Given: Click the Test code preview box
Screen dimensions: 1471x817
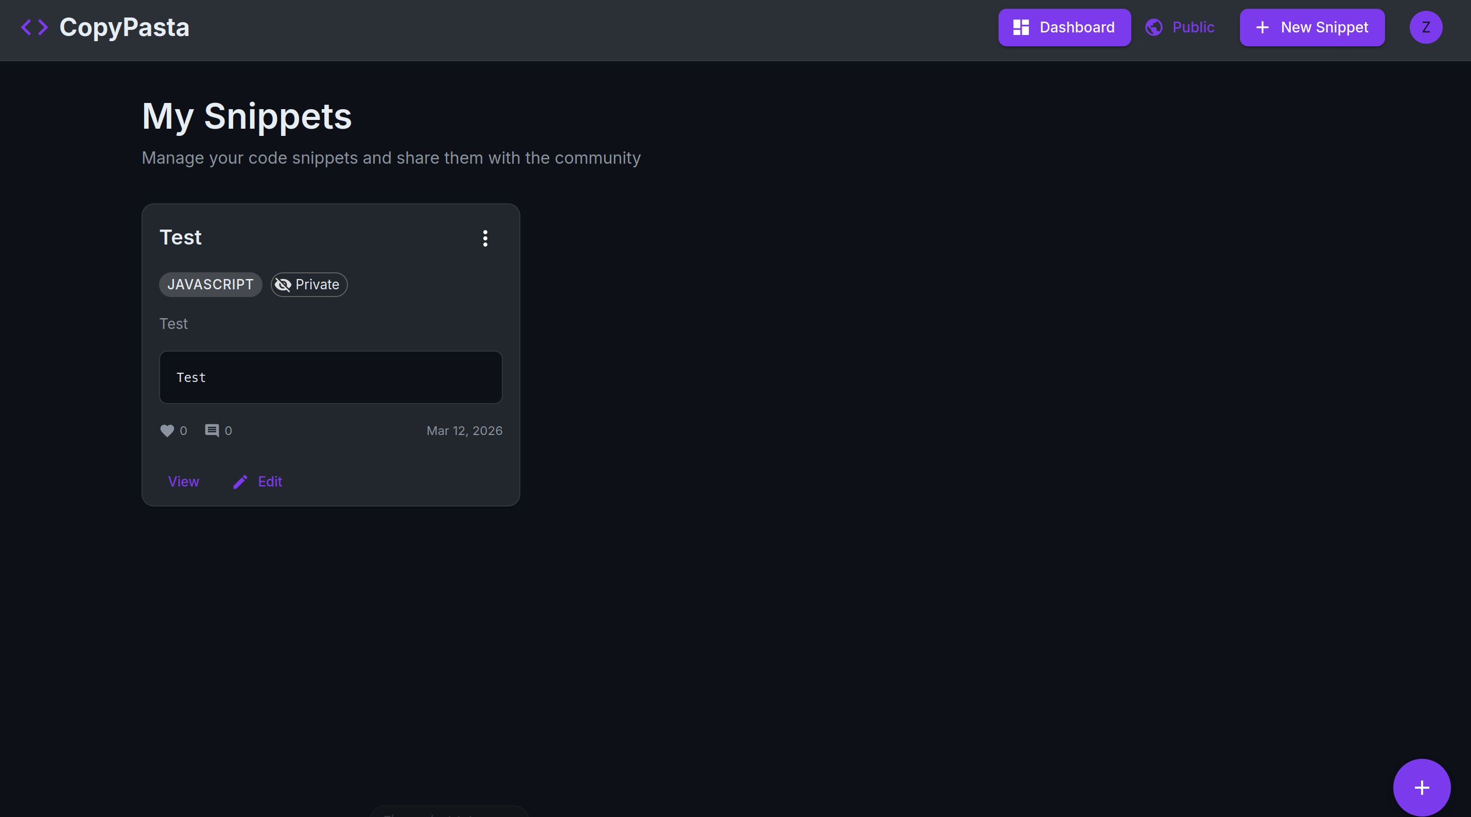Looking at the screenshot, I should click(330, 378).
